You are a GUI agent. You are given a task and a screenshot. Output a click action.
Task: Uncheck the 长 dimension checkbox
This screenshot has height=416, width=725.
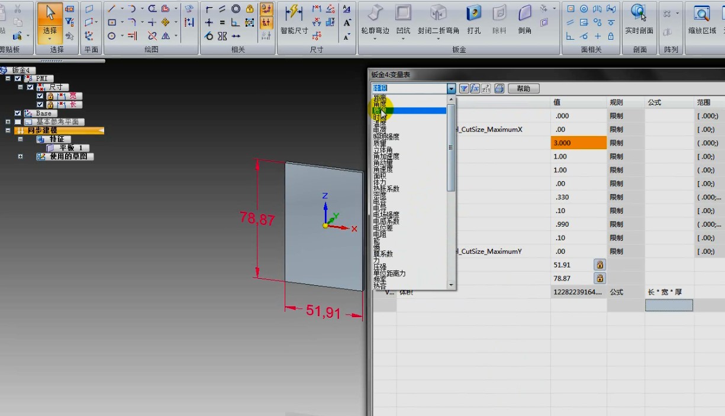point(40,105)
